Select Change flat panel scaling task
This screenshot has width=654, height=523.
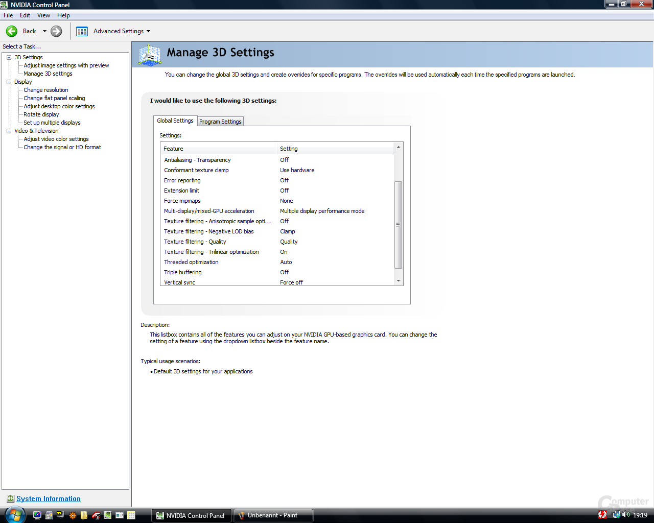coord(54,98)
